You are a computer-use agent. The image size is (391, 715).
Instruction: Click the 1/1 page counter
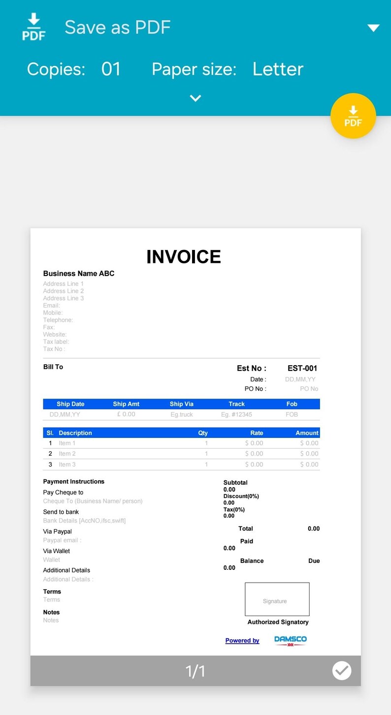tap(195, 671)
